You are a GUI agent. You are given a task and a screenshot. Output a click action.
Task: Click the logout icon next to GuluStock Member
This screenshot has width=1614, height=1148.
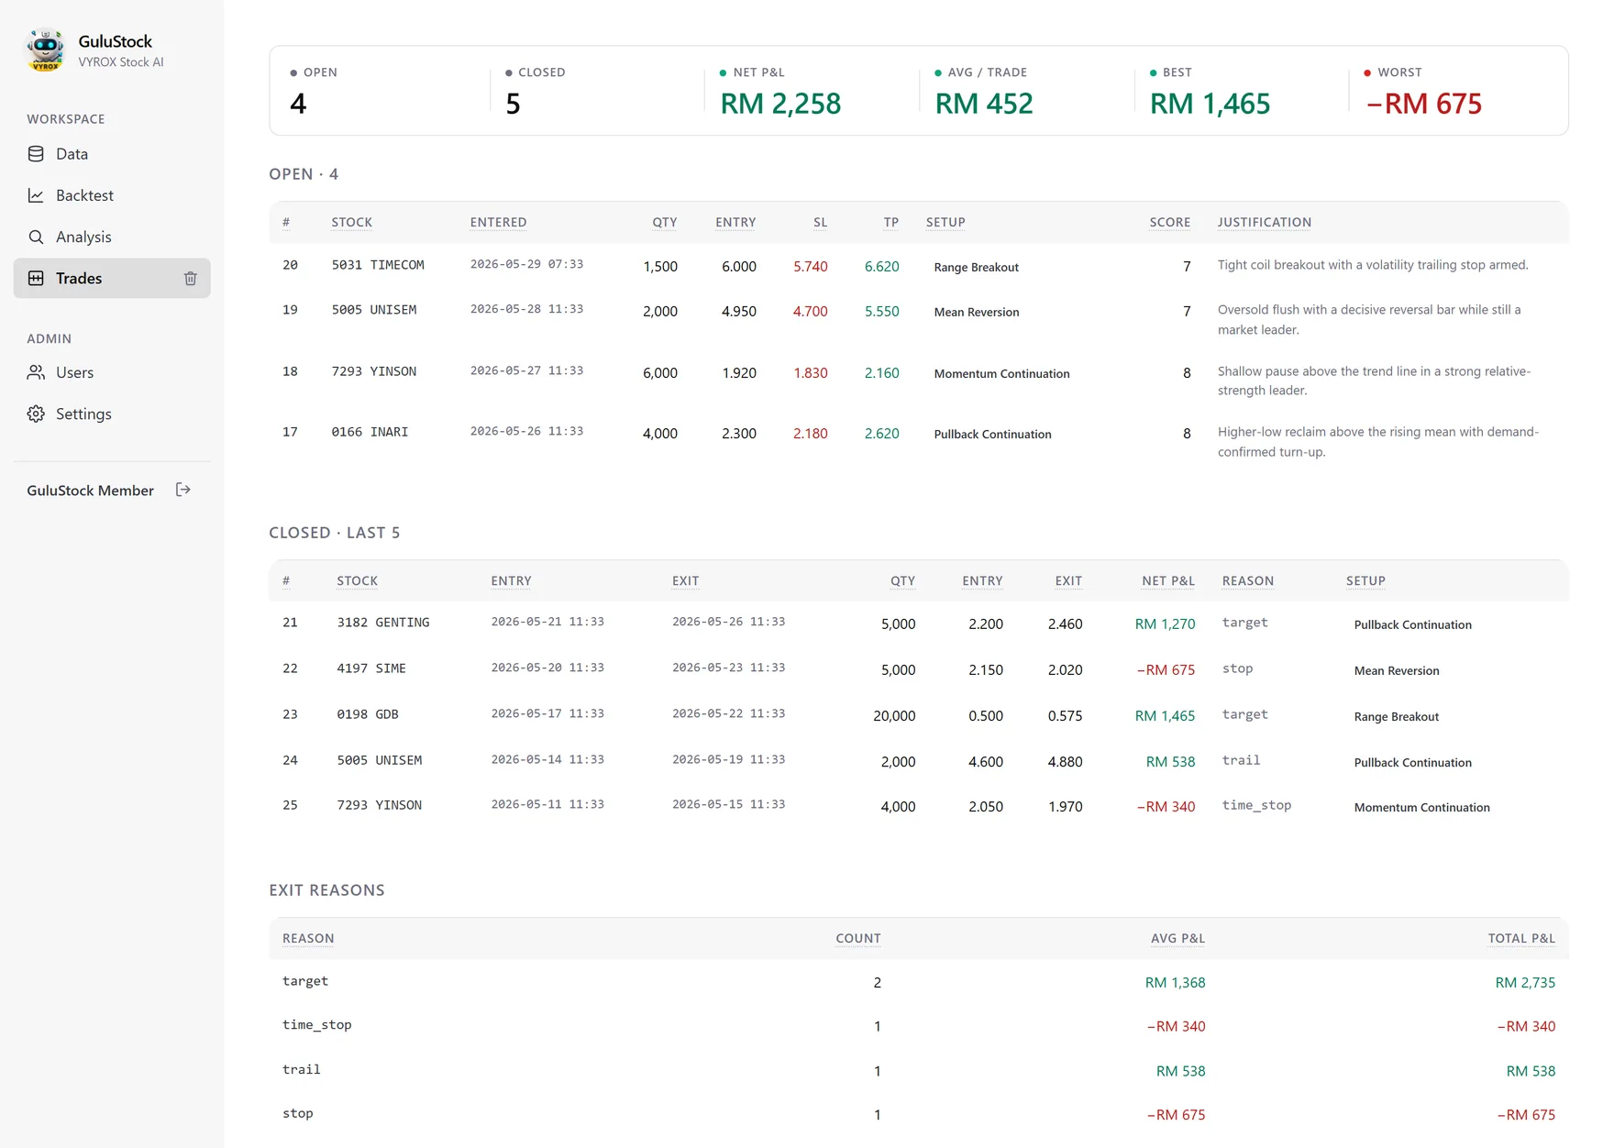click(x=182, y=490)
